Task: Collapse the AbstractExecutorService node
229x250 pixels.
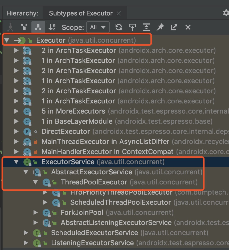Action: click(26, 172)
